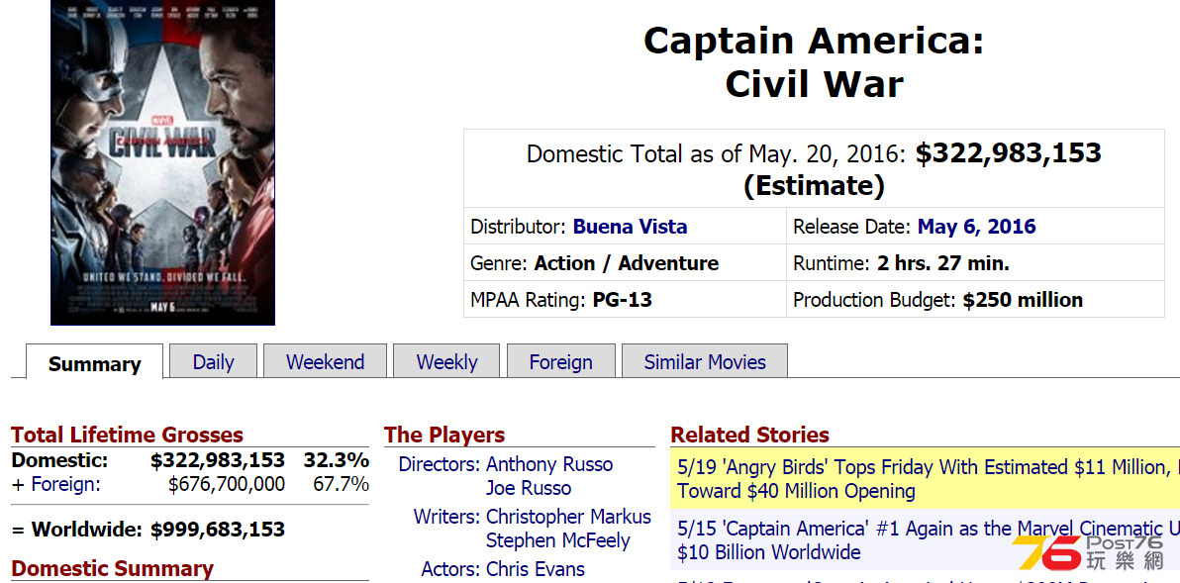
Task: Open the Summary tab
Action: (95, 362)
